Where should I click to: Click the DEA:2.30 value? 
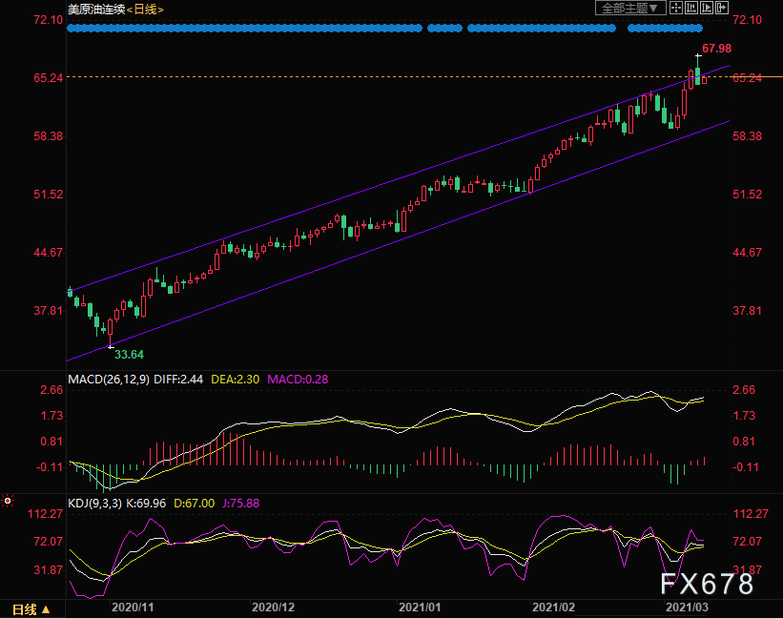pos(236,380)
